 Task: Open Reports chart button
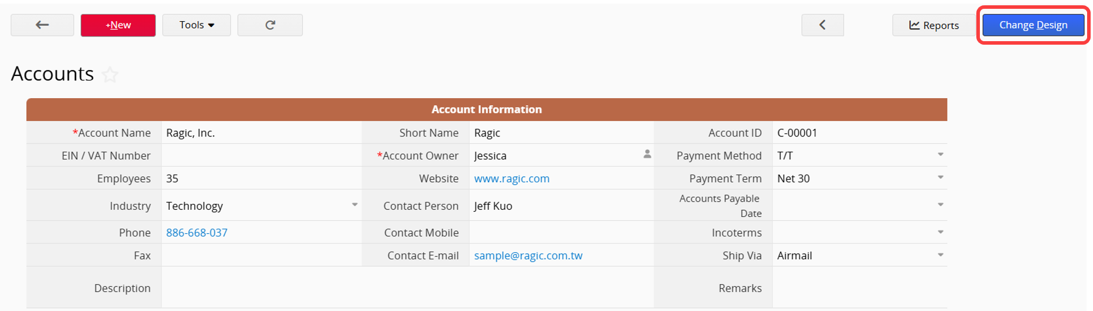pos(934,25)
